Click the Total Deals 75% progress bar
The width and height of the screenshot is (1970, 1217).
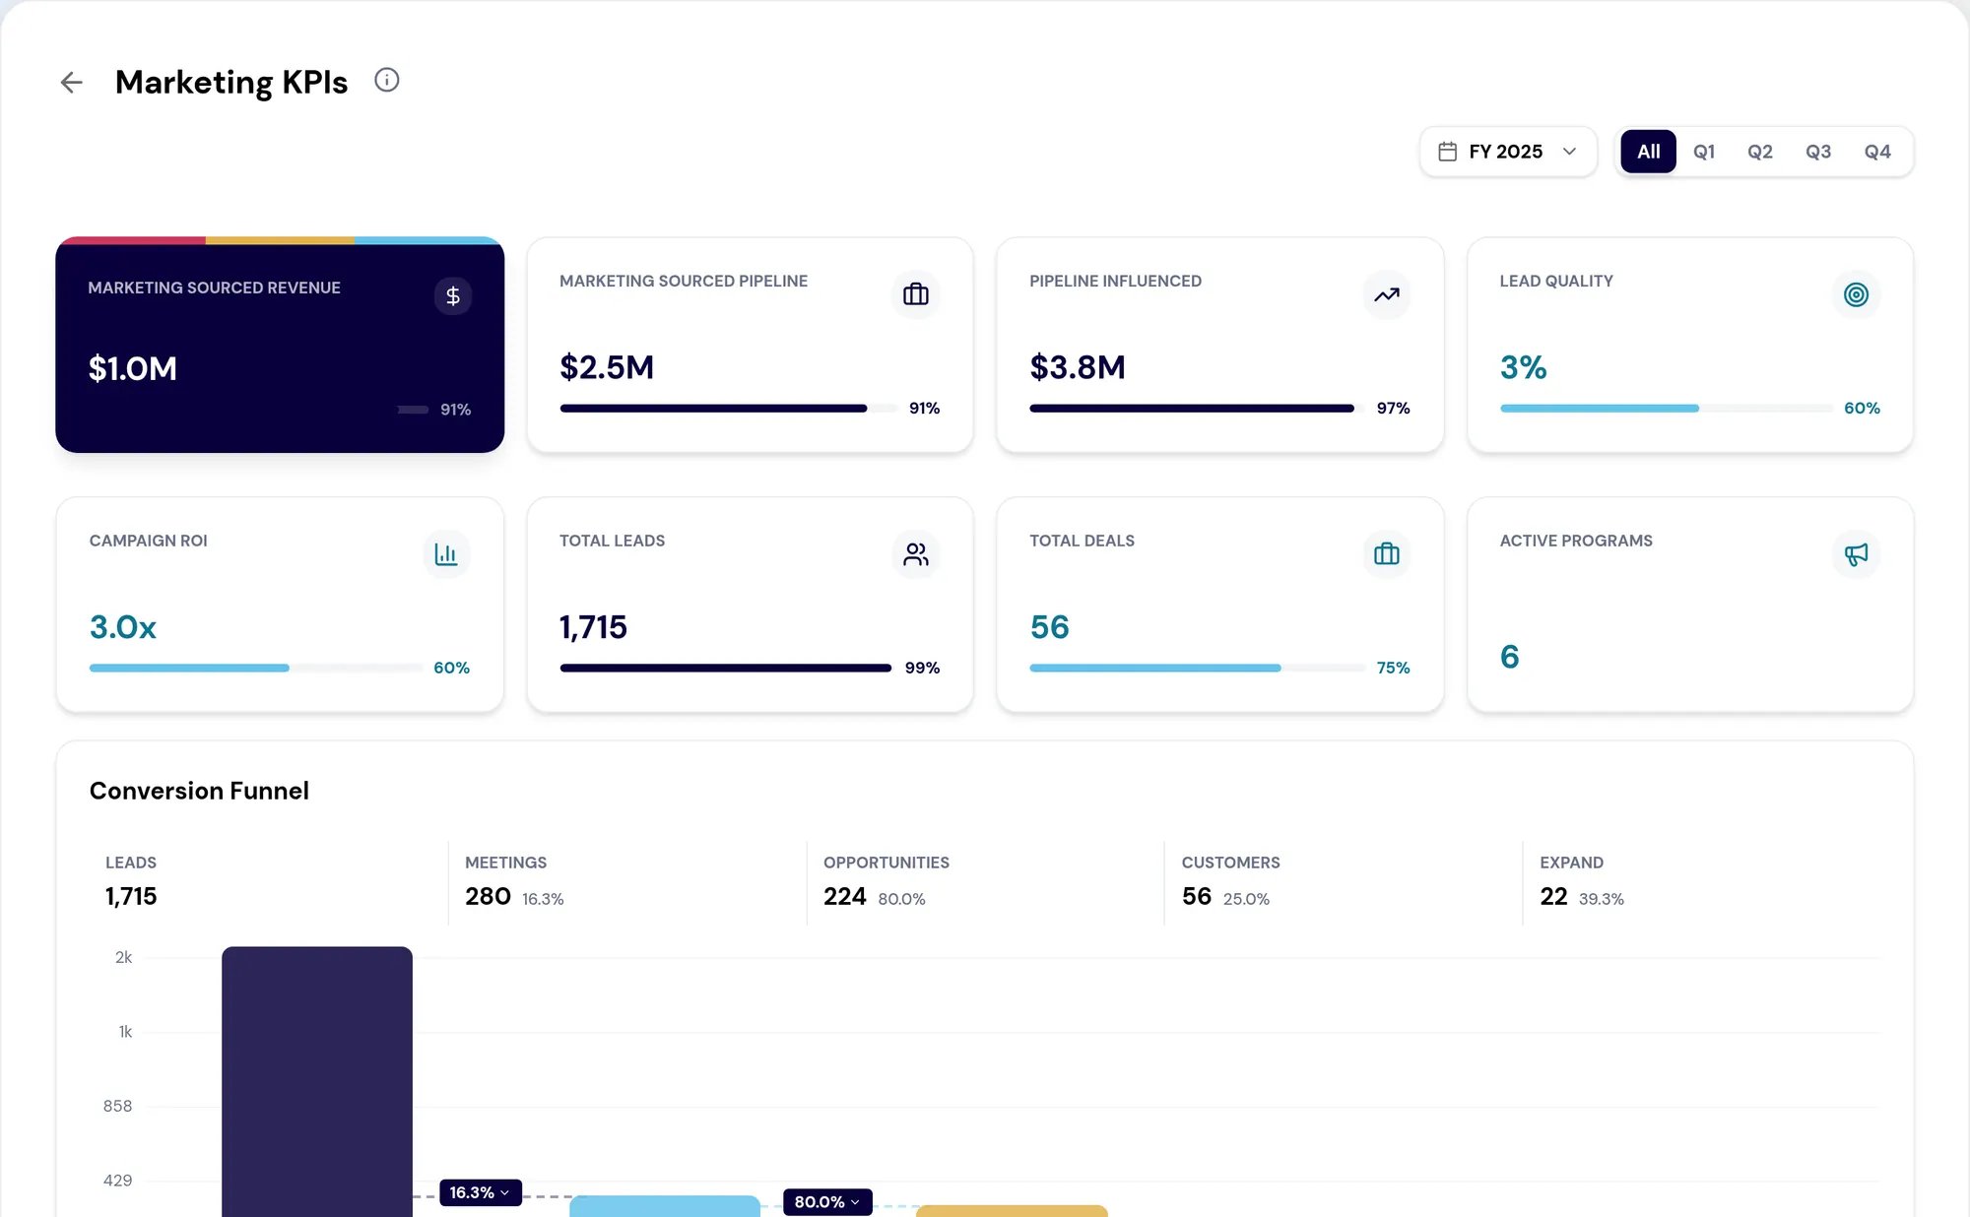(1198, 669)
